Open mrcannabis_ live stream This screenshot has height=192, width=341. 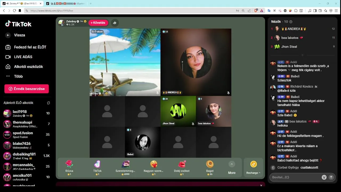point(27,167)
